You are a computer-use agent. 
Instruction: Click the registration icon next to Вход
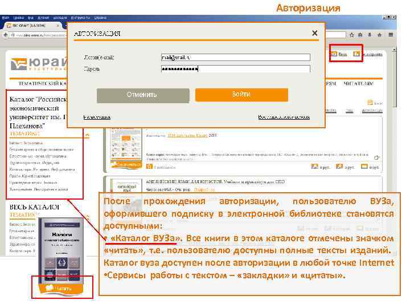coord(356,54)
